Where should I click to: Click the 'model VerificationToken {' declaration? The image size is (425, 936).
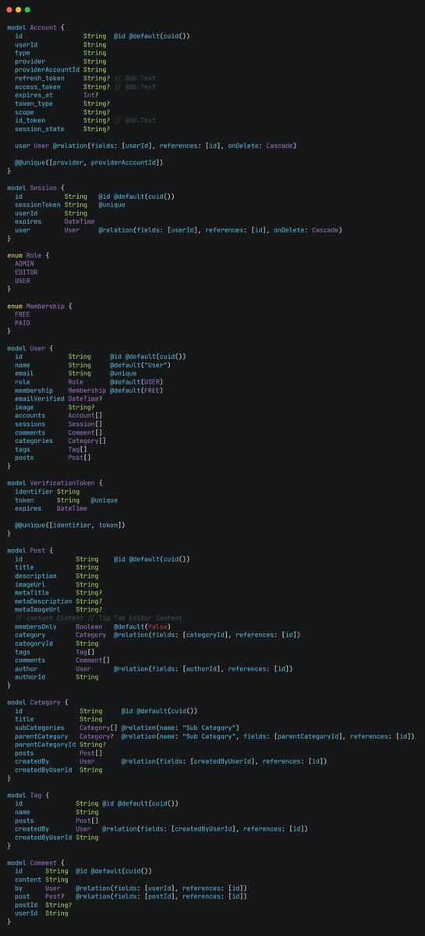click(x=55, y=483)
